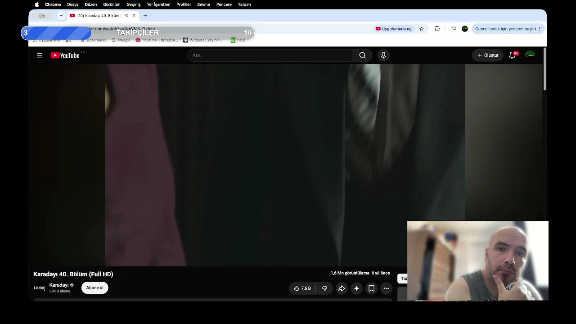The height and width of the screenshot is (324, 576).
Task: Open the Widgets bookmark
Action: click(203, 40)
